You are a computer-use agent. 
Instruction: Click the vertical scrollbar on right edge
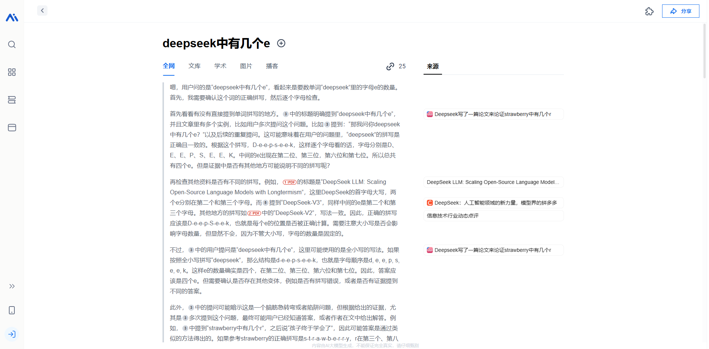[705, 51]
